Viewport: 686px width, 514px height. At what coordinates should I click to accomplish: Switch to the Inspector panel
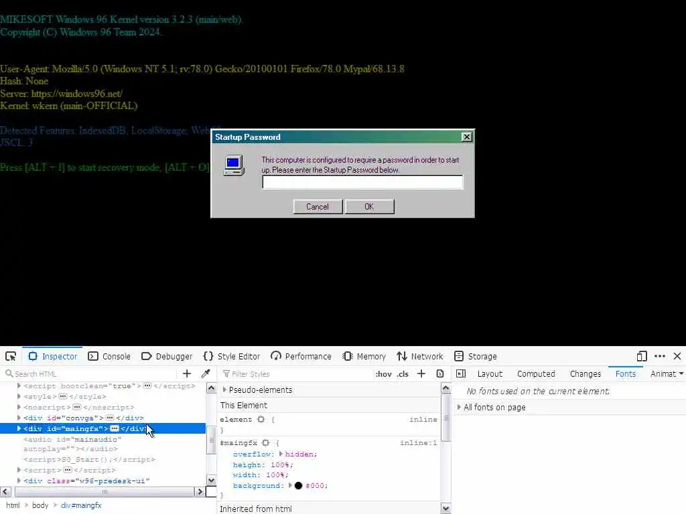point(52,356)
